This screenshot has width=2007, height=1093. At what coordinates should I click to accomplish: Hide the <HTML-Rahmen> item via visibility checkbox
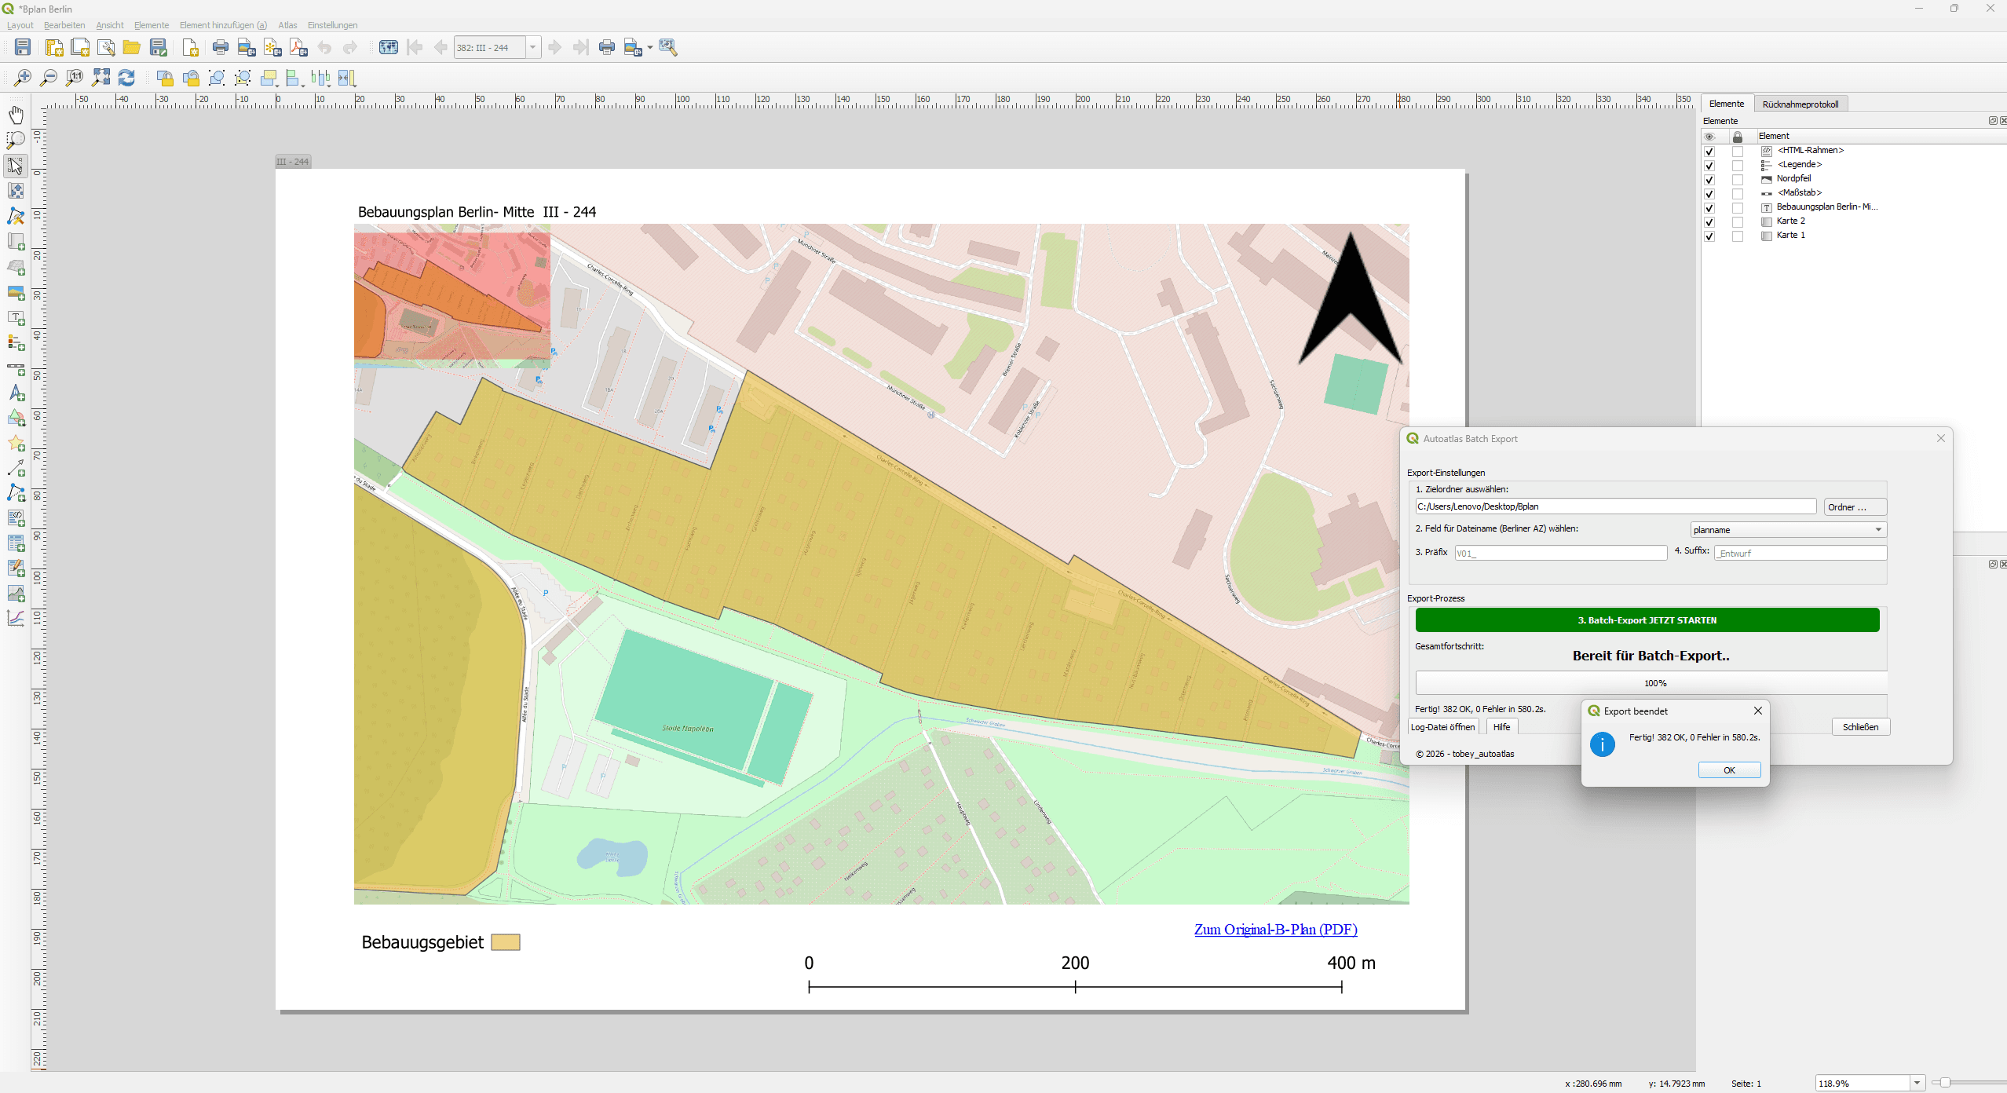(1709, 152)
